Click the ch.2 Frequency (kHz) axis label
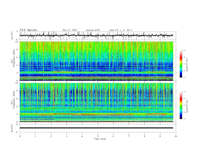The image size is (198, 153). (13, 99)
